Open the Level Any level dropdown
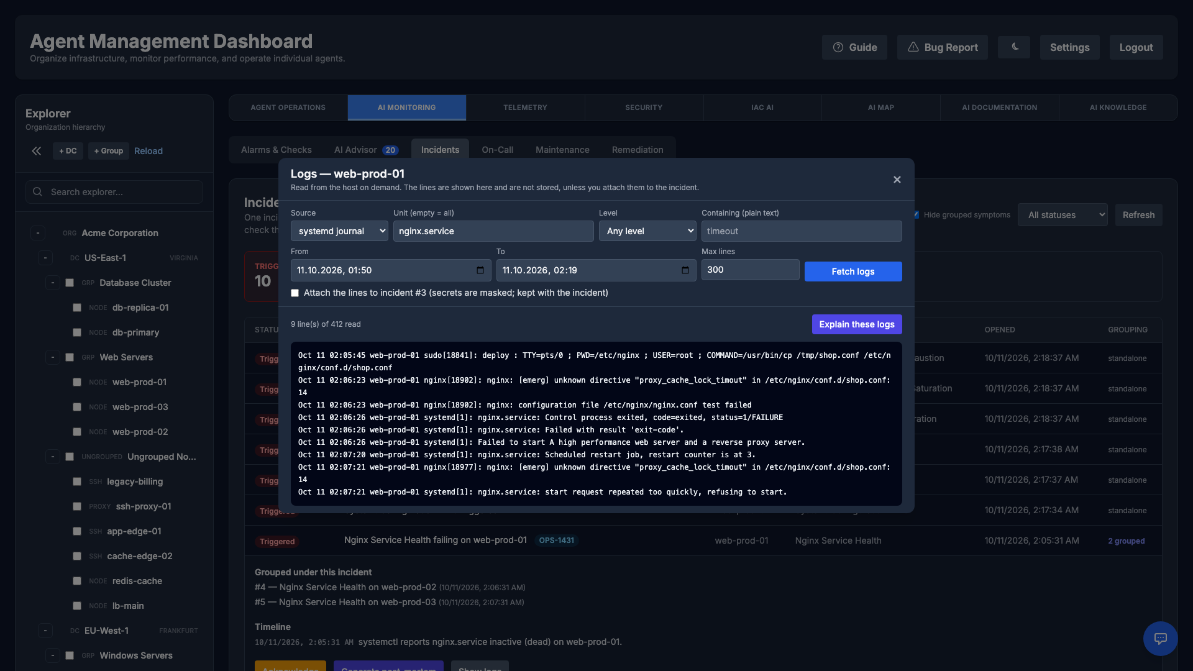Viewport: 1193px width, 671px height. (x=647, y=231)
